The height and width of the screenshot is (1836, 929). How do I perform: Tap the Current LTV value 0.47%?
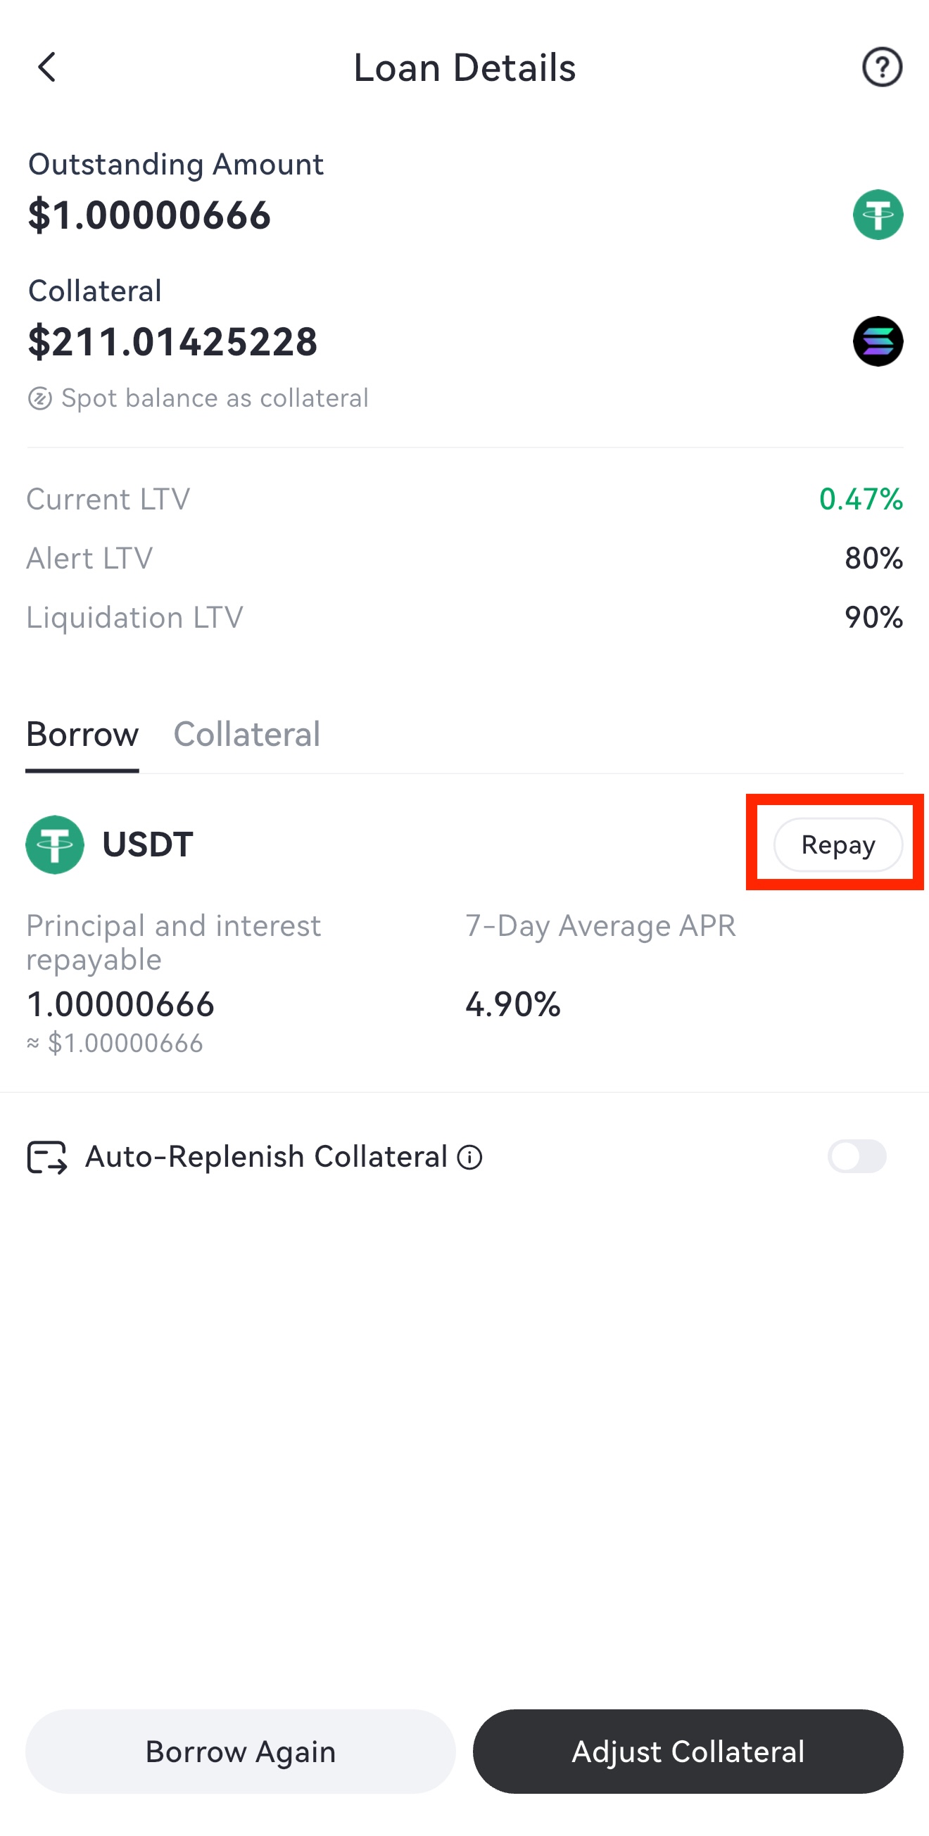(861, 499)
